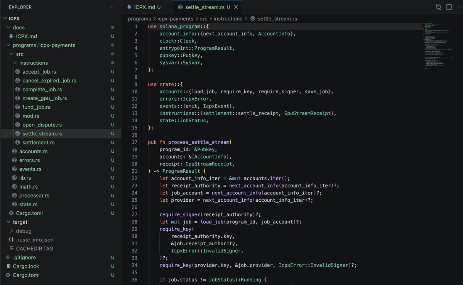
Task: Click Rust file icon next to accept_job.rs
Action: click(18, 72)
